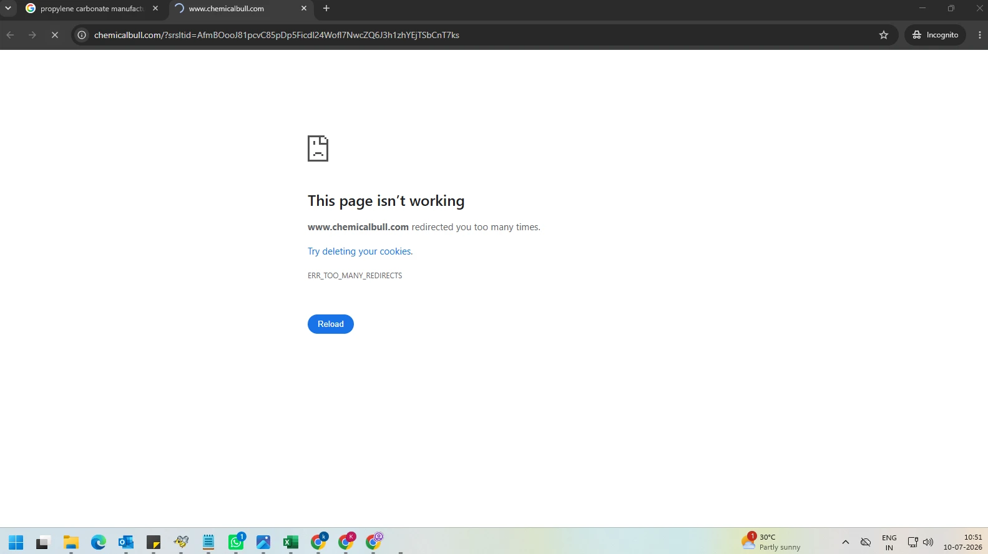Image resolution: width=988 pixels, height=554 pixels.
Task: Open a new tab
Action: coord(326,8)
